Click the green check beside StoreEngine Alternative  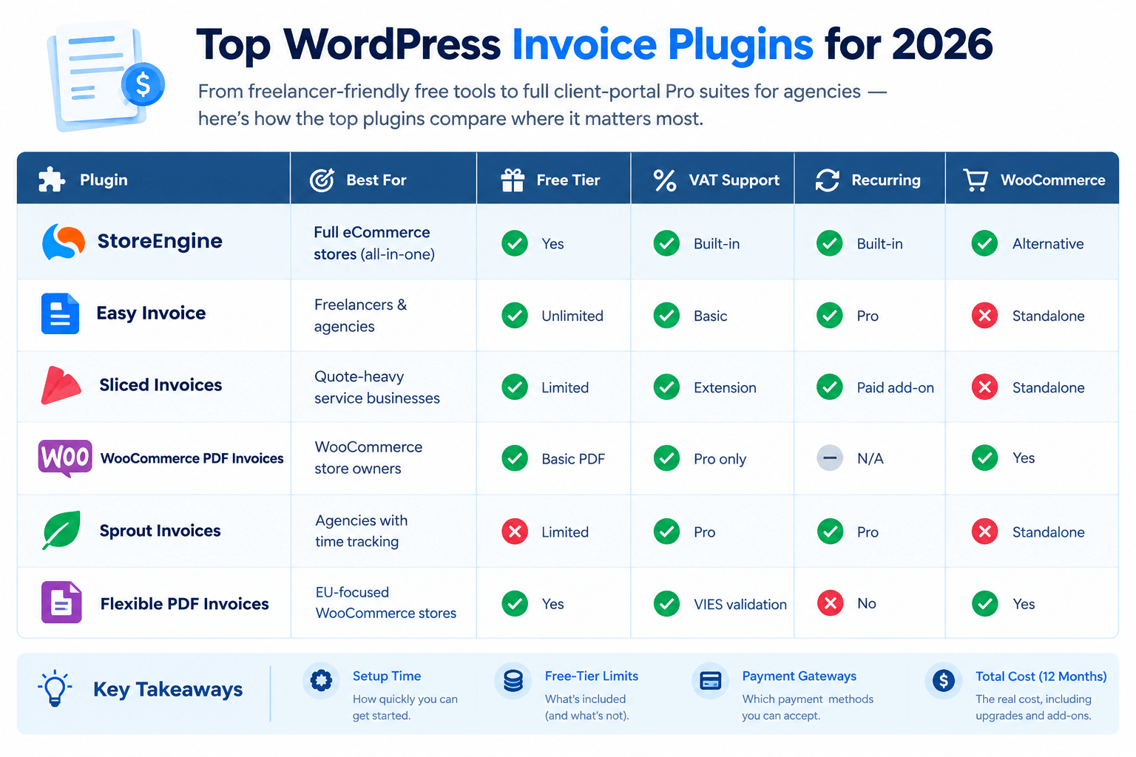click(x=984, y=243)
